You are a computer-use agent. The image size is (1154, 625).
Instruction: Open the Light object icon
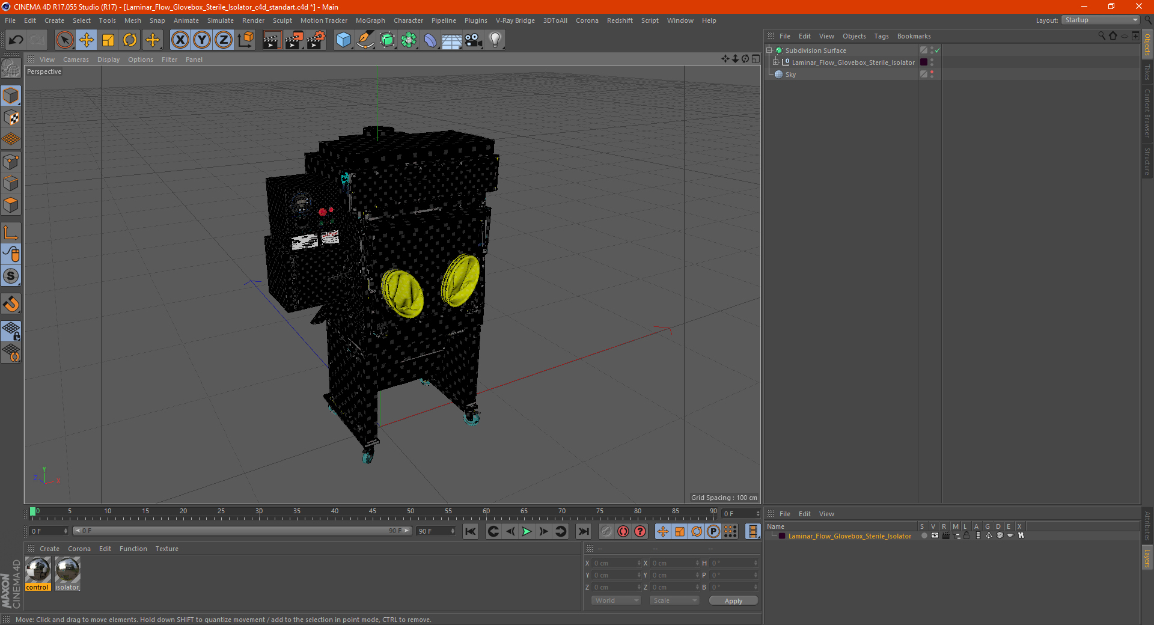495,40
